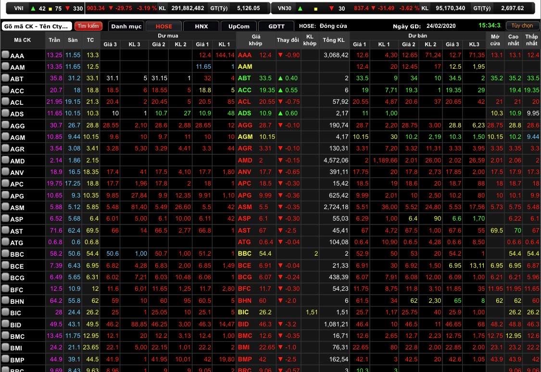
Task: Tick the checkbox next to APG
Action: 5,195
